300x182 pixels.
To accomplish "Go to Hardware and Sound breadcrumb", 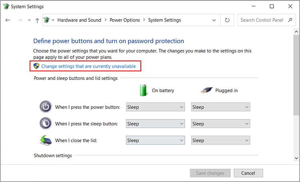I will coord(80,20).
